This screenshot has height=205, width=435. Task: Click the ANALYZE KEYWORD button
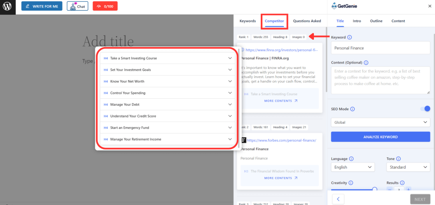[x=380, y=137]
